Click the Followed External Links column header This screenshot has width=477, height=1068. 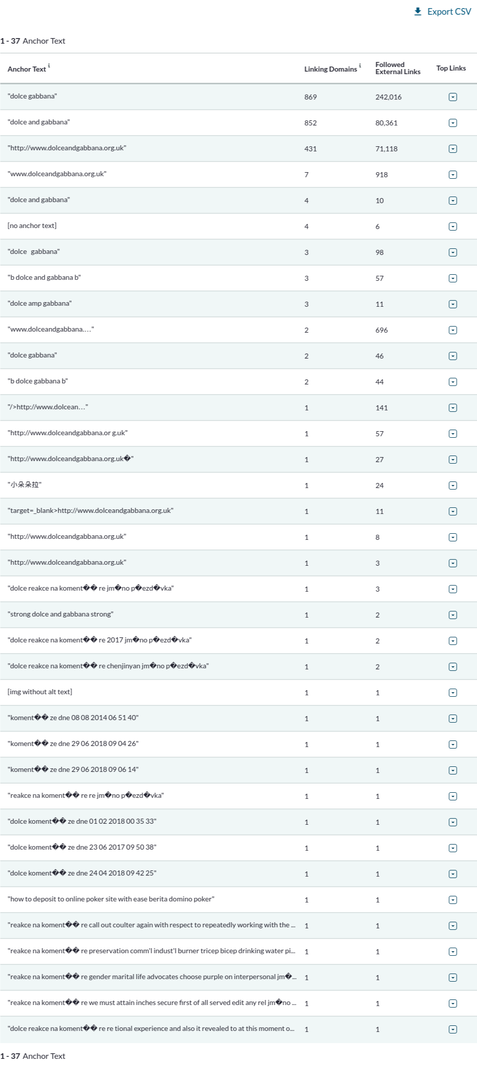tap(397, 68)
